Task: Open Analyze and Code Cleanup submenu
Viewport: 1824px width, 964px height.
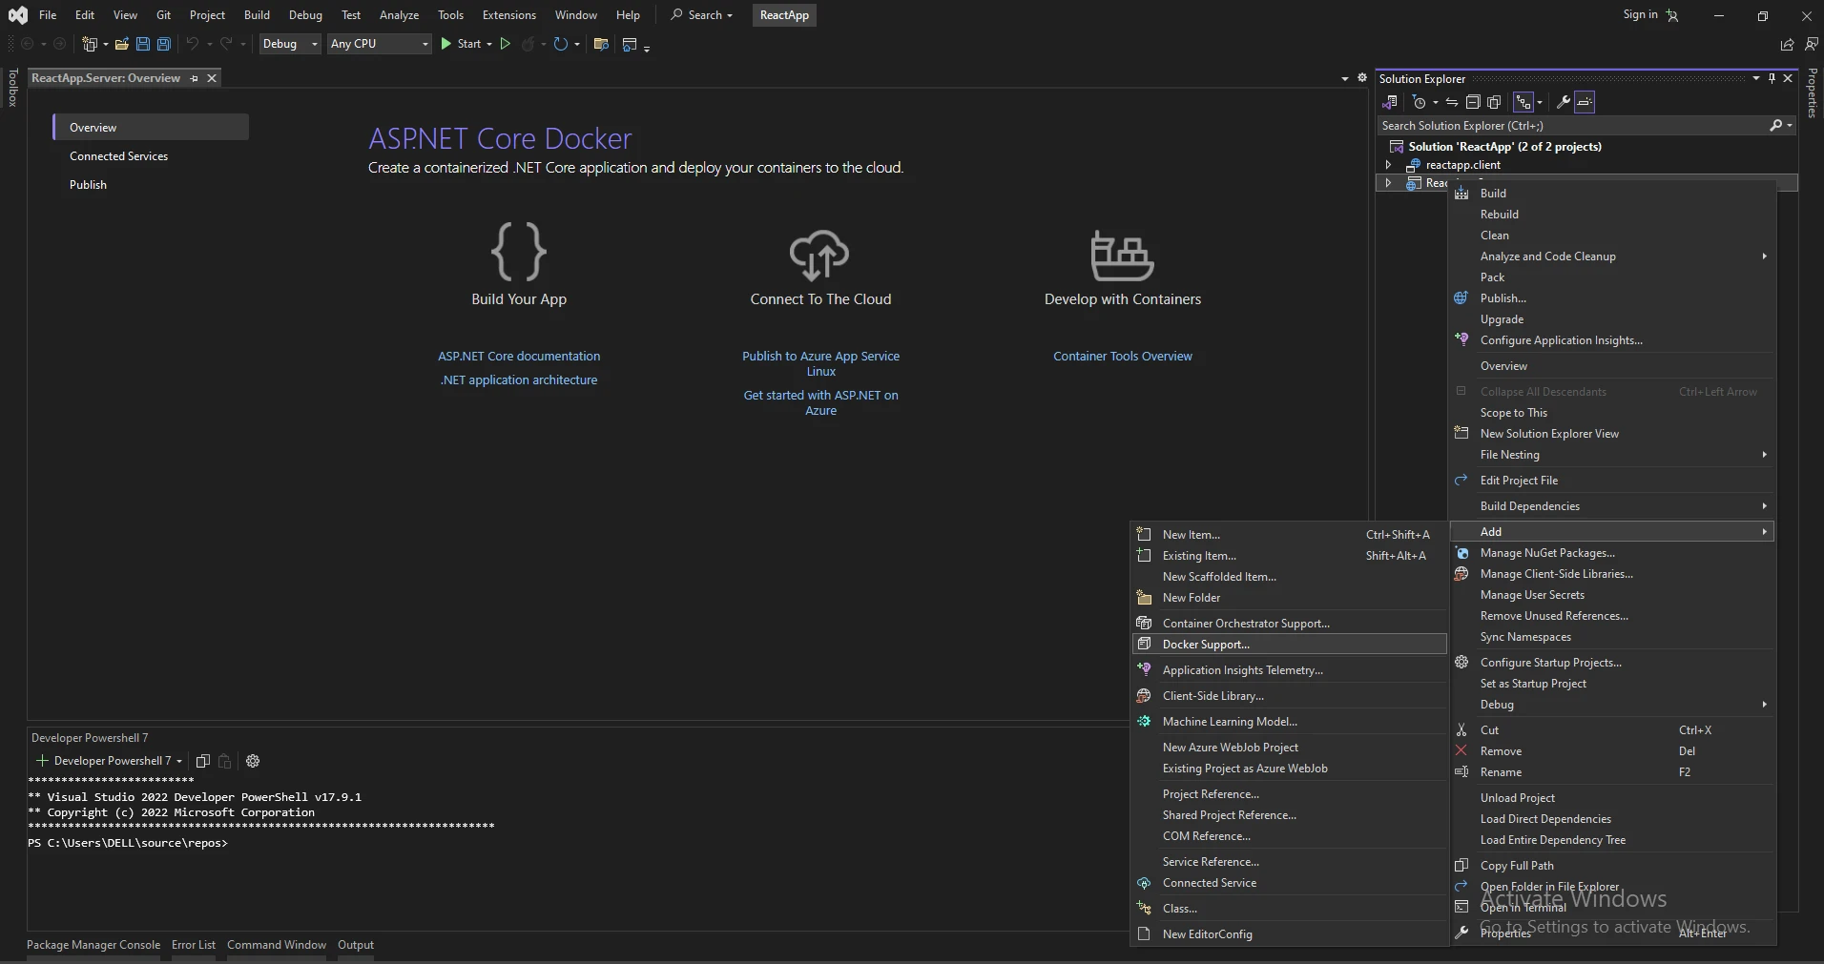Action: click(x=1611, y=256)
